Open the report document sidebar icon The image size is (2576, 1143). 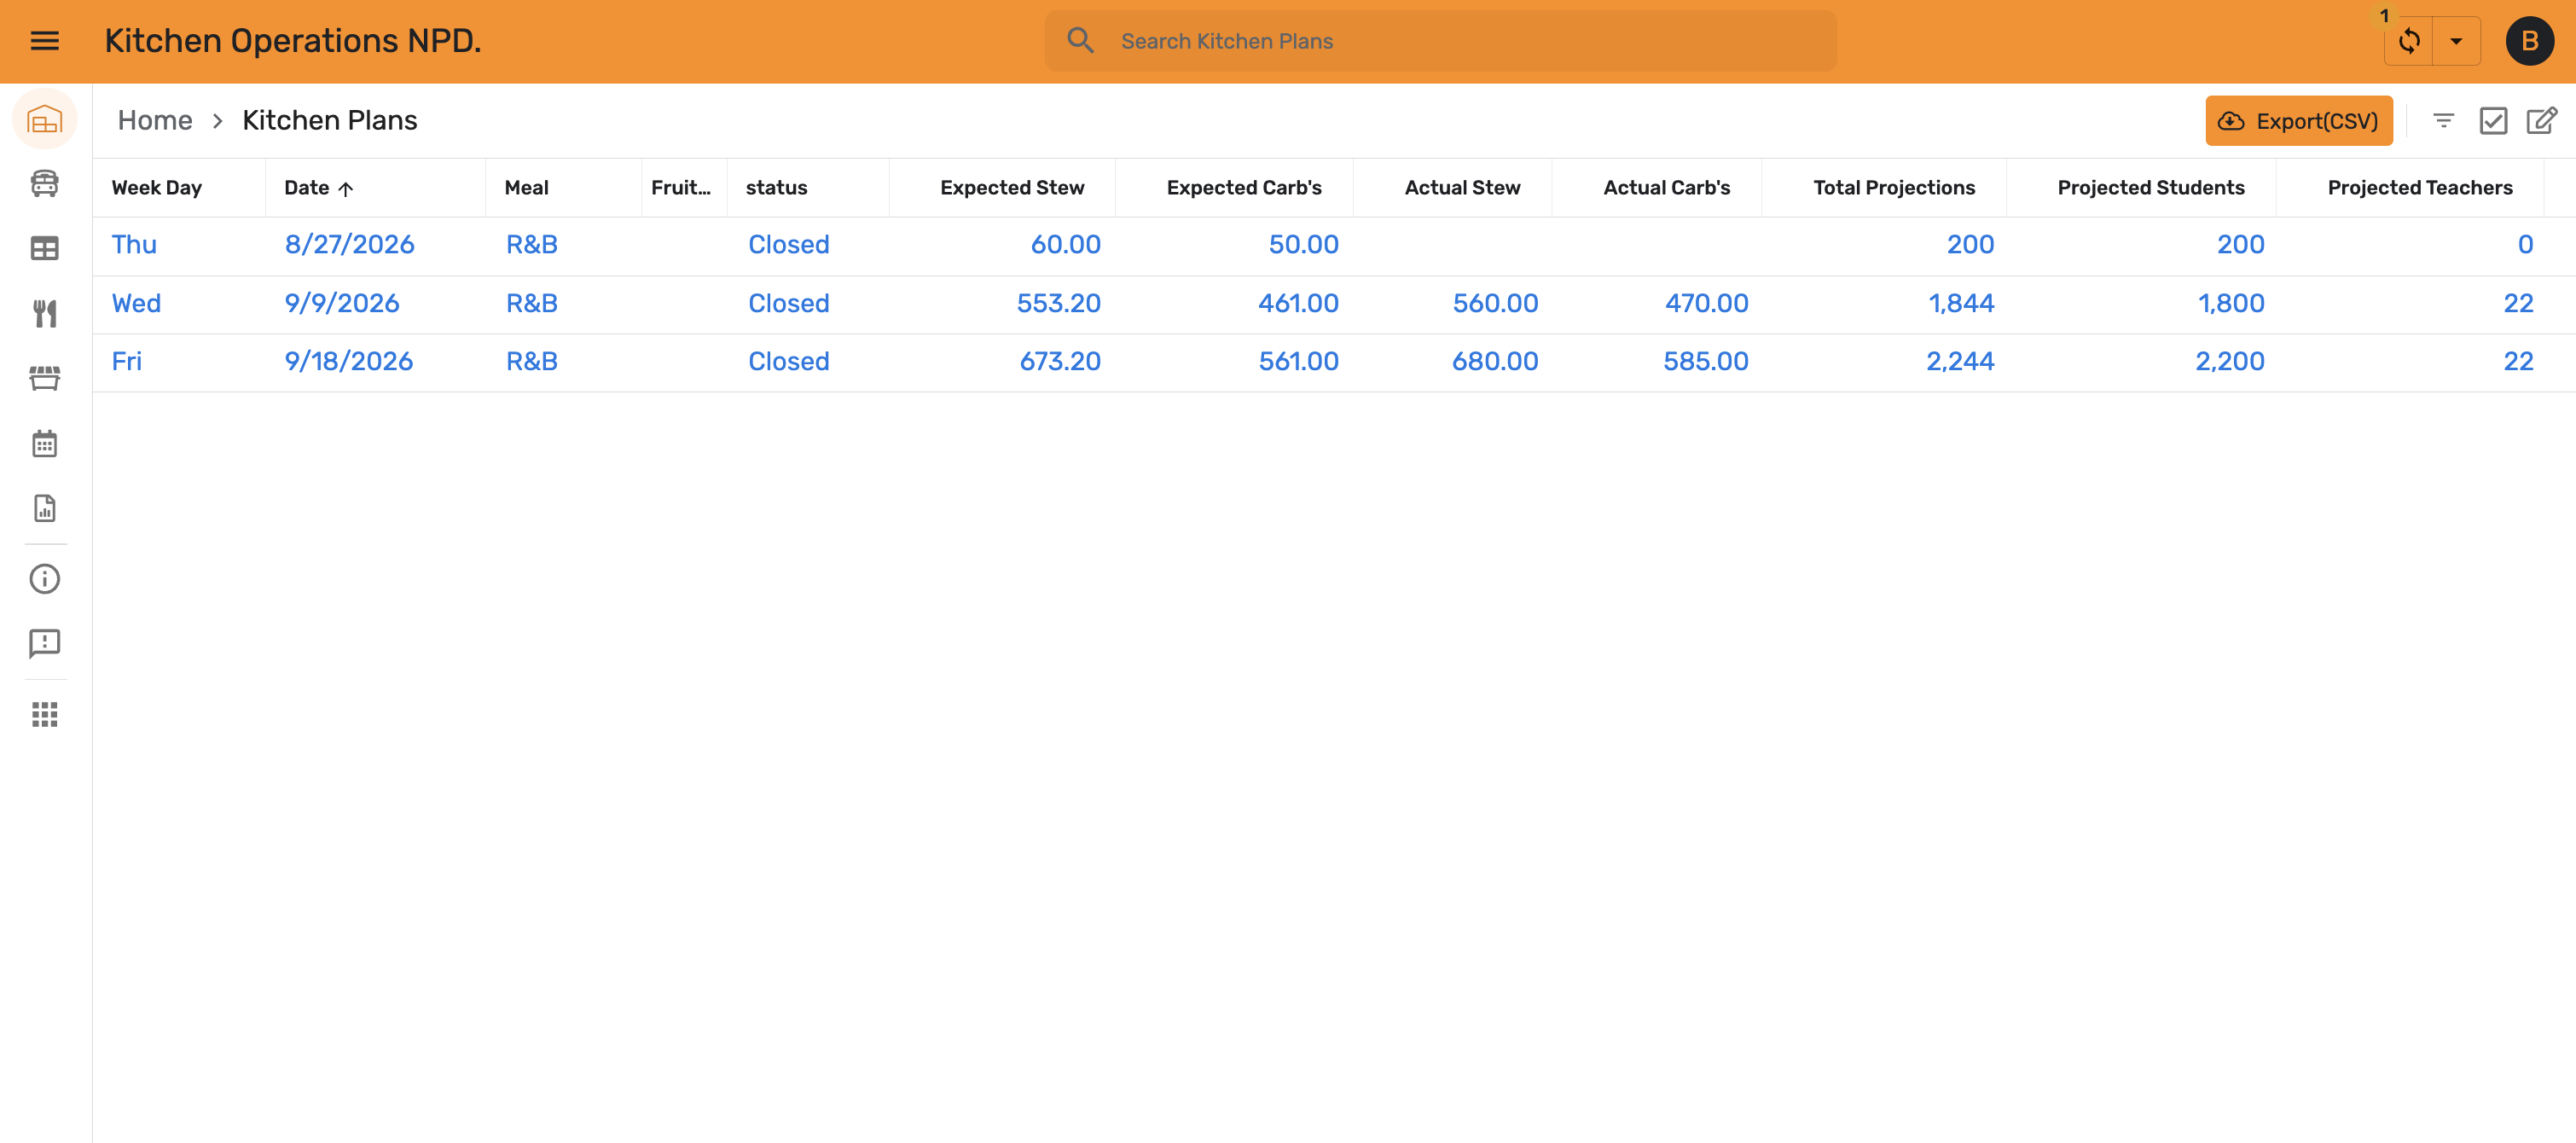coord(45,508)
